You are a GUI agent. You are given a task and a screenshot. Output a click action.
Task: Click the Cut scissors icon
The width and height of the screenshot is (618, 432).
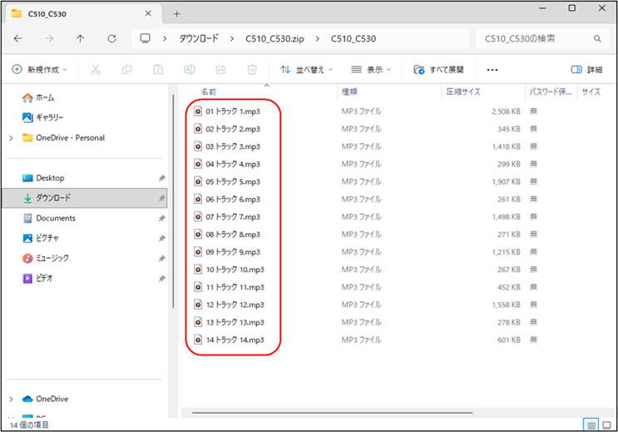click(x=95, y=70)
